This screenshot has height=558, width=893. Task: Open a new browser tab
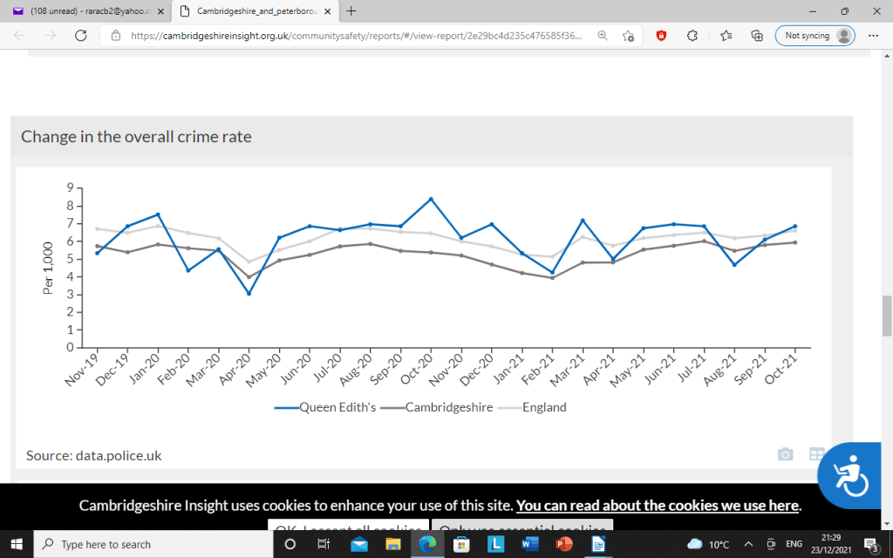tap(351, 10)
